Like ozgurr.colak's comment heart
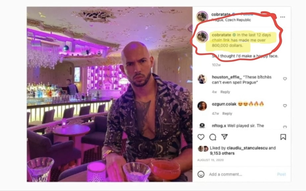This screenshot has height=191, width=306. coord(285,106)
